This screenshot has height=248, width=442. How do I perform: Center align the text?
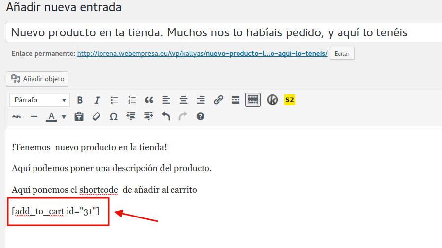(x=183, y=100)
